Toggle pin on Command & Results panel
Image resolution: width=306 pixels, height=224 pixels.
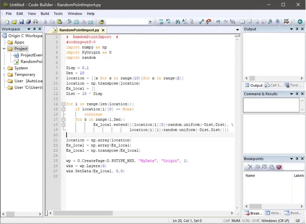(297, 94)
